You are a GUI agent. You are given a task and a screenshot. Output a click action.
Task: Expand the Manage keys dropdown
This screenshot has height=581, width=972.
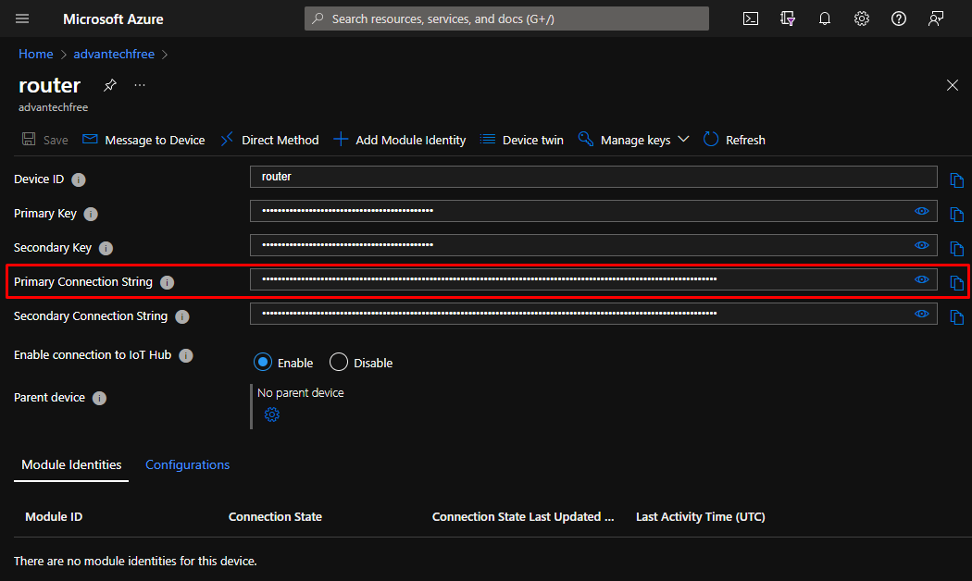pos(633,140)
